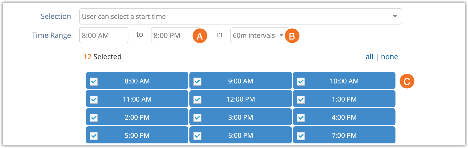The image size is (468, 148).
Task: Open 'User can select a start time' combo box
Action: click(240, 16)
